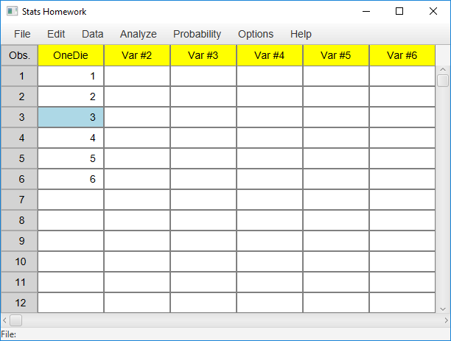The image size is (451, 341).
Task: Close the Stats Homework window
Action: pos(433,11)
